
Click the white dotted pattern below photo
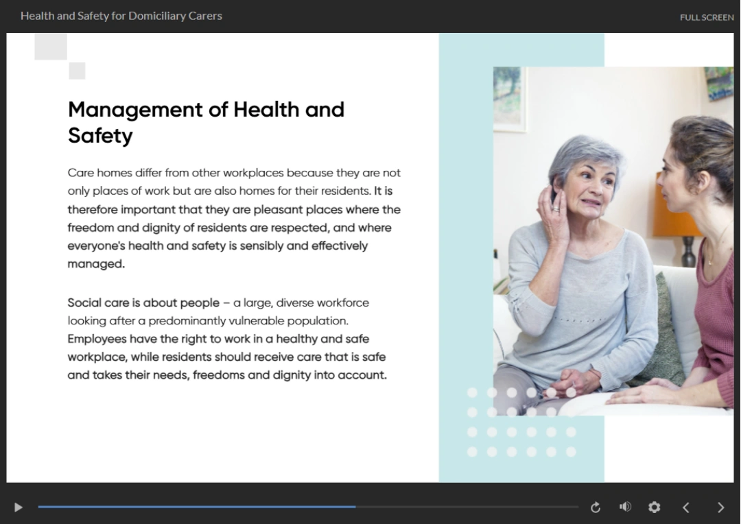[521, 432]
